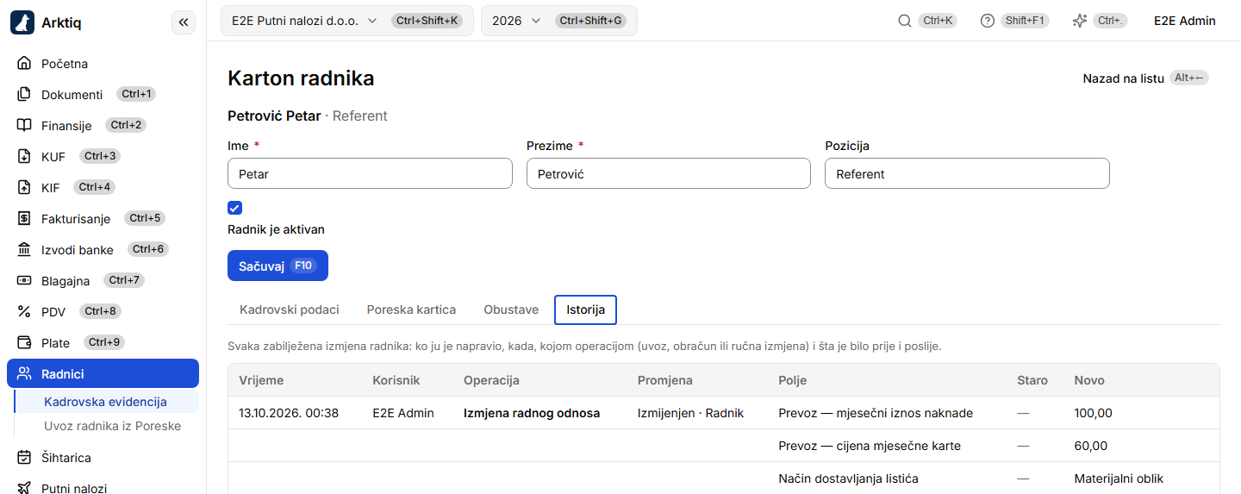The height and width of the screenshot is (494, 1241).
Task: Click the timestamp 13.10.2026. 00:38
Action: tap(289, 413)
